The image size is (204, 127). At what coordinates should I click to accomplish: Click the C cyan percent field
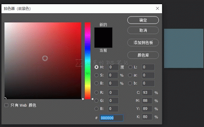click(x=147, y=92)
